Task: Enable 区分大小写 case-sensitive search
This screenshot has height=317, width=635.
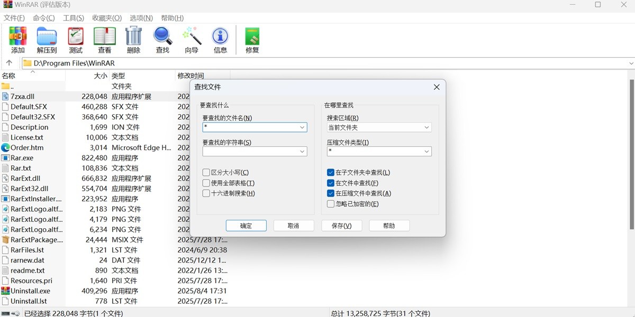Action: (x=206, y=171)
